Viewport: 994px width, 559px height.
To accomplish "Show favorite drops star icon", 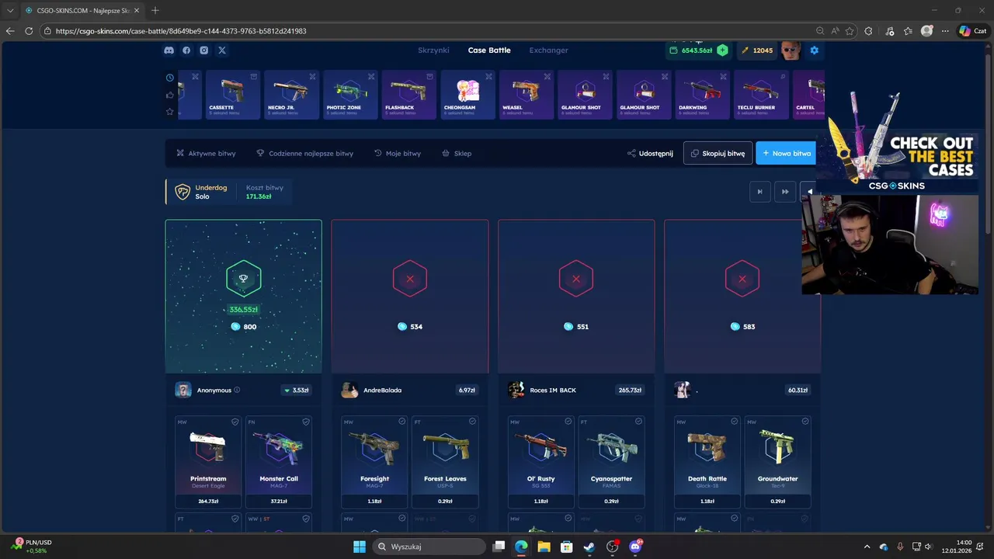I will point(170,112).
